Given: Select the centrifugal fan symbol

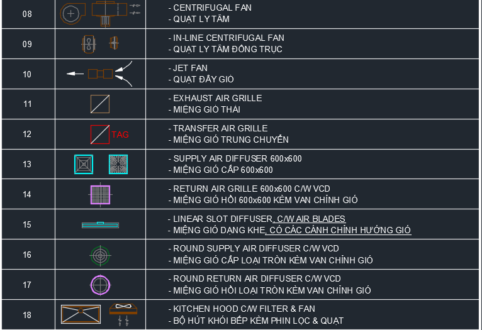Looking at the screenshot, I should point(100,13).
